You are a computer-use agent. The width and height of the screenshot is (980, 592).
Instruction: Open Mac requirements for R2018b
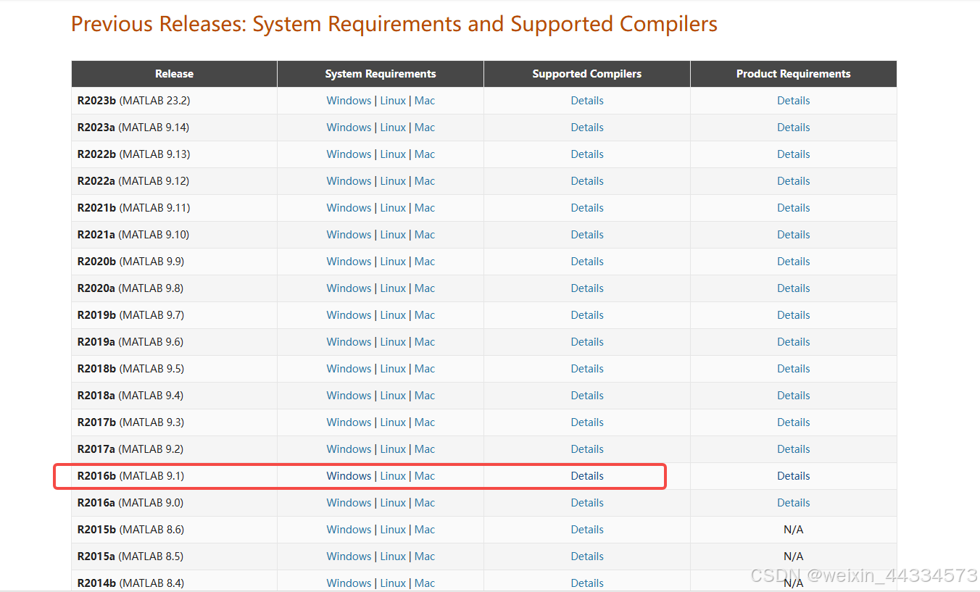click(425, 369)
